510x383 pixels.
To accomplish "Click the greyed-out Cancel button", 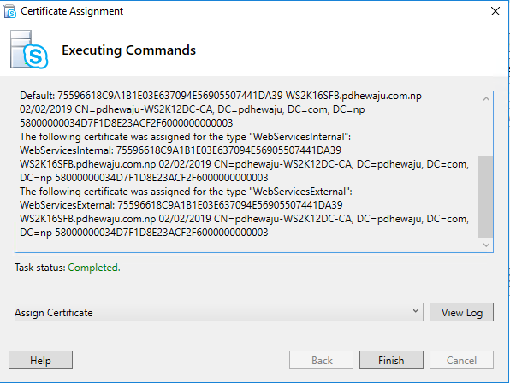I will click(461, 360).
